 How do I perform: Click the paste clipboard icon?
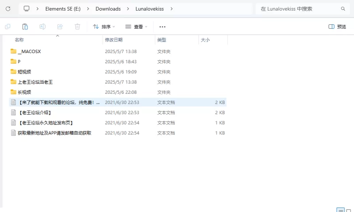[25, 27]
